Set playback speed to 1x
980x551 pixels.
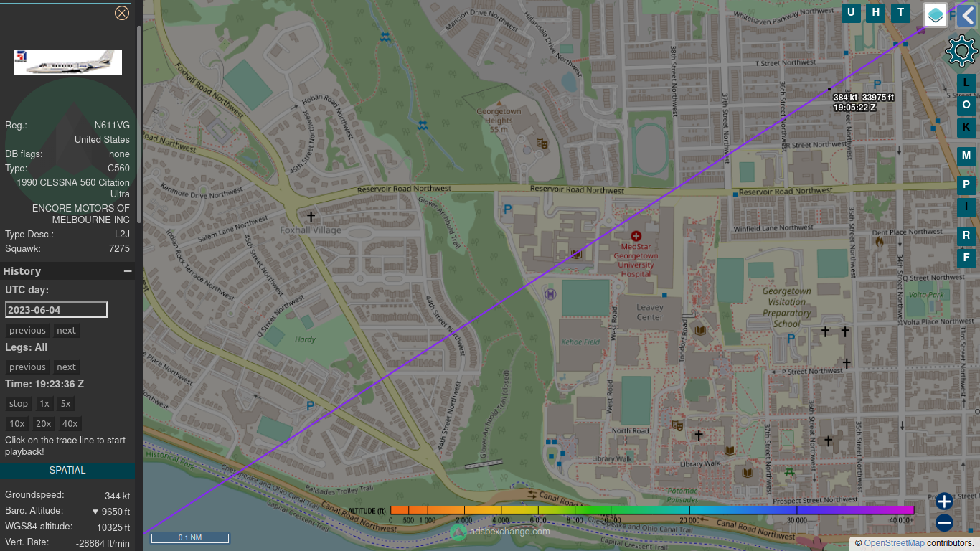point(44,404)
